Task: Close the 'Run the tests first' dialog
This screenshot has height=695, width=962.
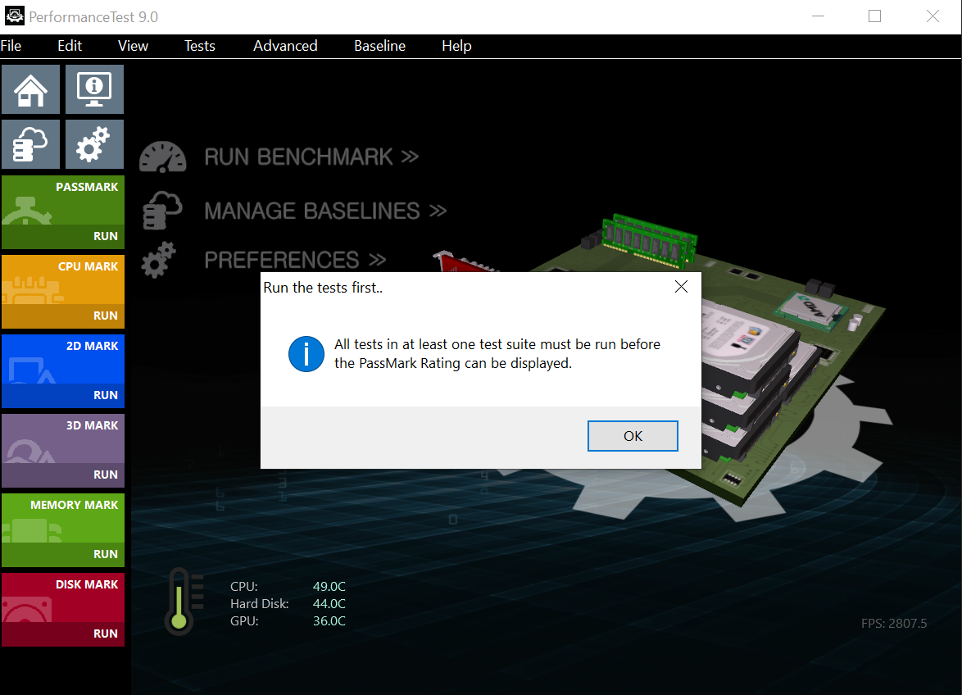Action: coord(681,287)
